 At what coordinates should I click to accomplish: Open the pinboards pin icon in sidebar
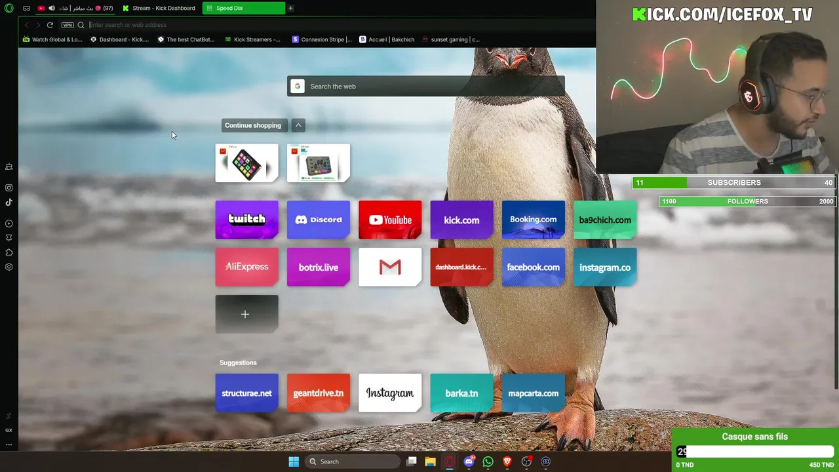pyautogui.click(x=9, y=238)
